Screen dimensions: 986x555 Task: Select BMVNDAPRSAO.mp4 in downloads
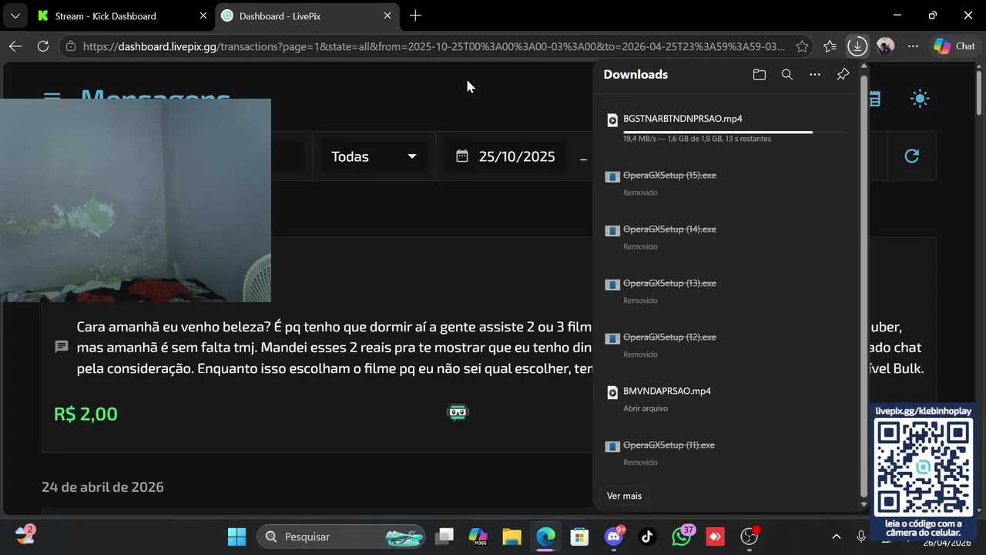666,391
